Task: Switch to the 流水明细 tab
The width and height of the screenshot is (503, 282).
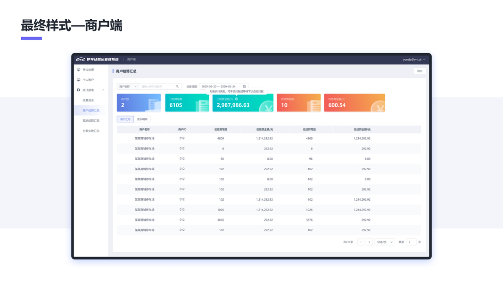Action: [x=142, y=119]
